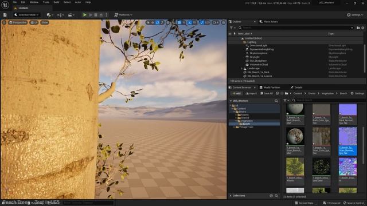Viewport: 367px width, 206px height.
Task: Click the Outliner search field
Action: pyautogui.click(x=296, y=28)
